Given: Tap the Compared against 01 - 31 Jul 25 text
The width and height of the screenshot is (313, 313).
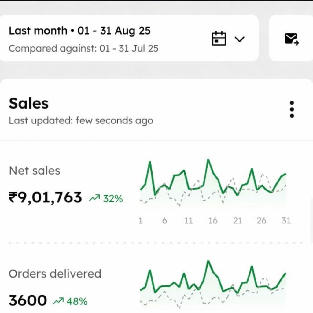Looking at the screenshot, I should click(83, 49).
